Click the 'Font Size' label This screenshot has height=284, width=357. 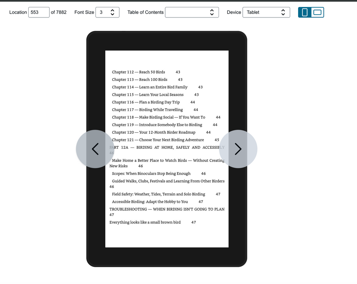(84, 12)
